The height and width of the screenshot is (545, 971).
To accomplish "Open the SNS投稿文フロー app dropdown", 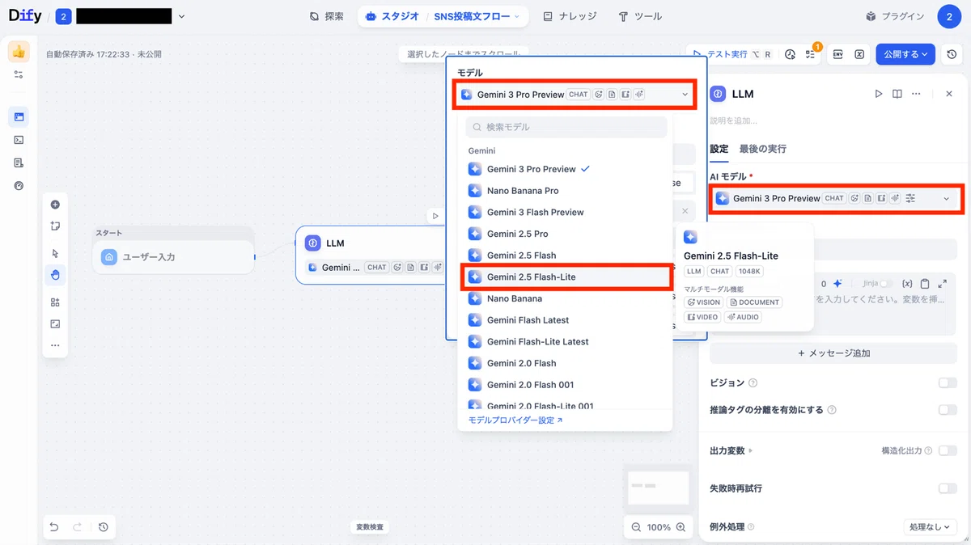I will tap(477, 16).
